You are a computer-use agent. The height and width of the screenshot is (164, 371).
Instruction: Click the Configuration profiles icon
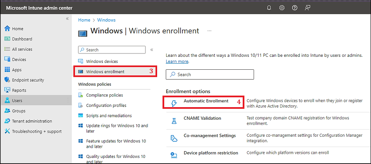click(81, 105)
